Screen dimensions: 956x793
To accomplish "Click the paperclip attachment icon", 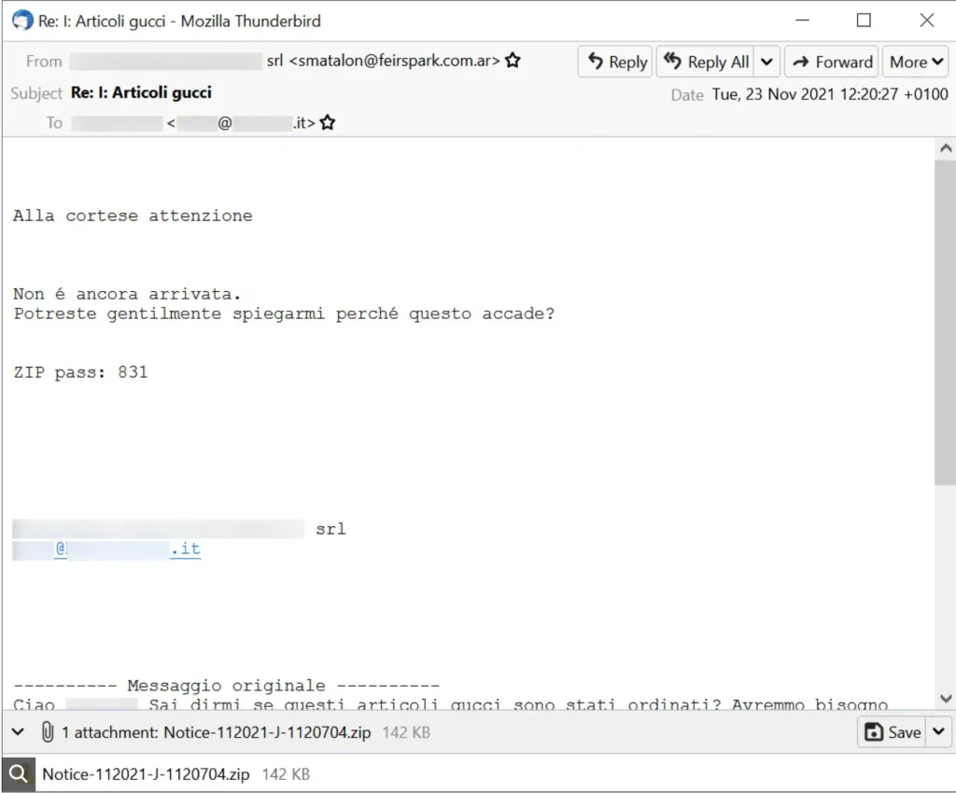I will [x=47, y=732].
